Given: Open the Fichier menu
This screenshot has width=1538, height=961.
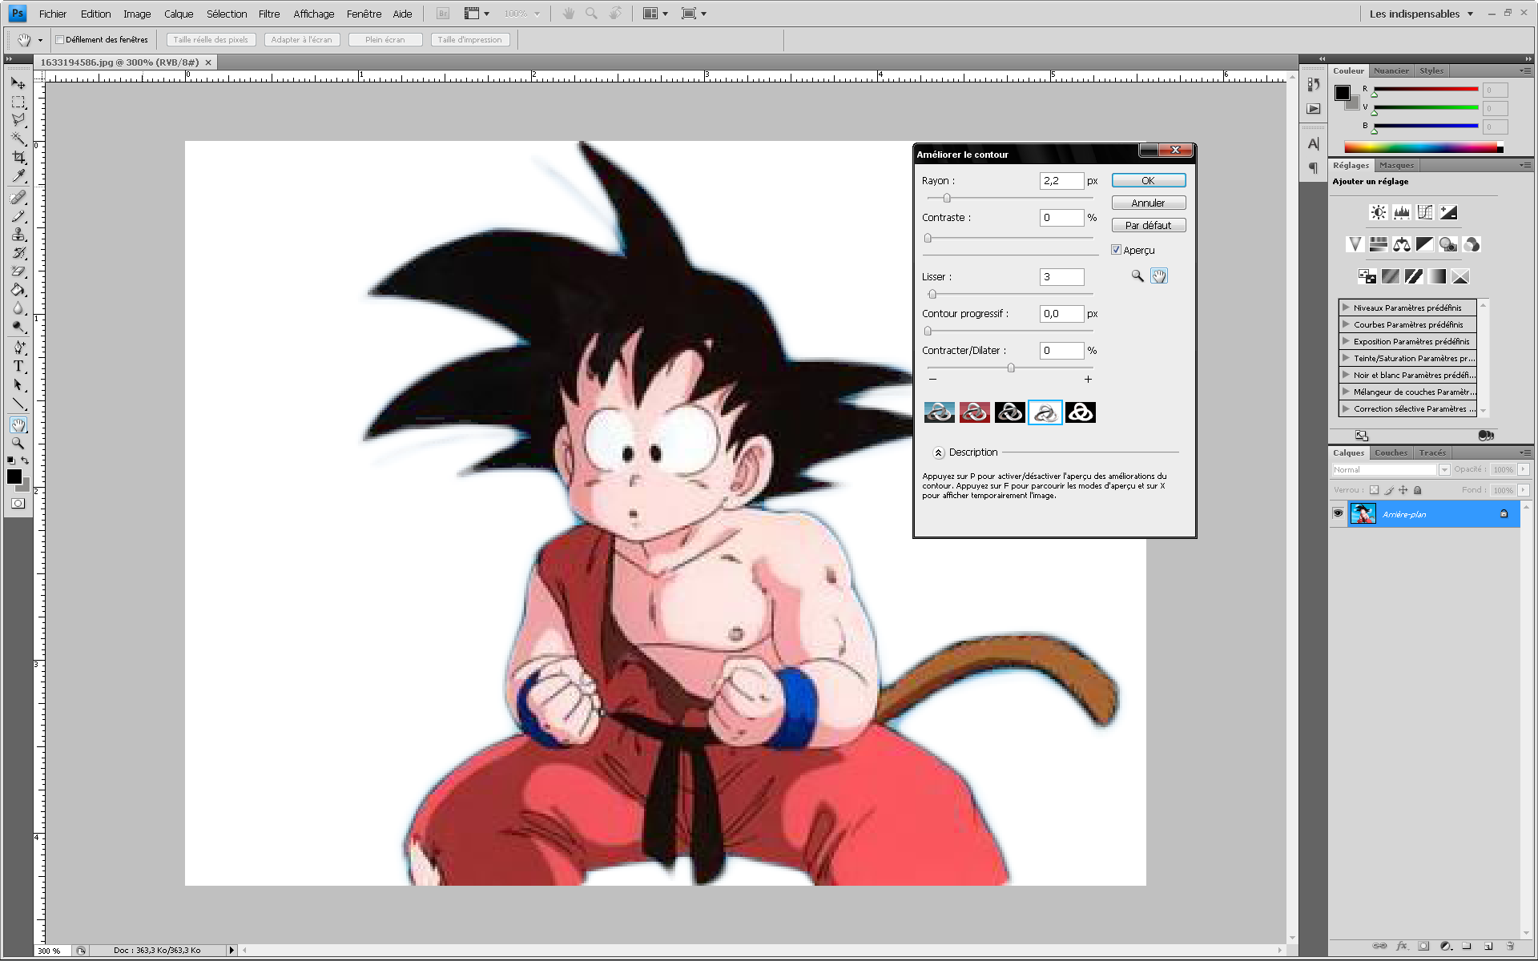Looking at the screenshot, I should (53, 14).
